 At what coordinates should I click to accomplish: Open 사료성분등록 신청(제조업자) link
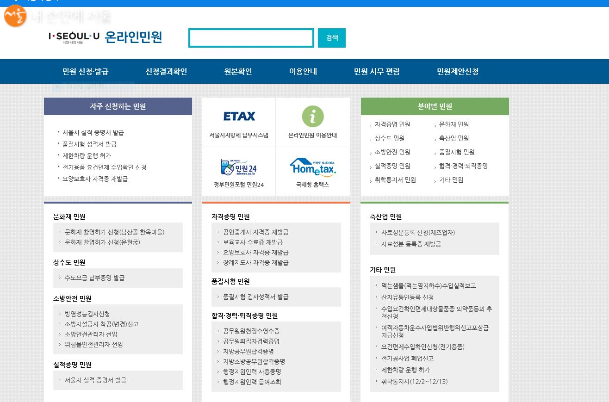[418, 233]
